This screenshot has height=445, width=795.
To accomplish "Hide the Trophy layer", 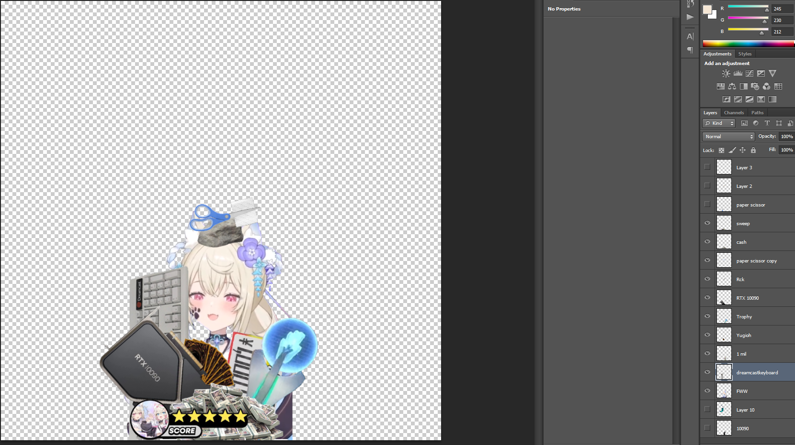I will tap(707, 316).
